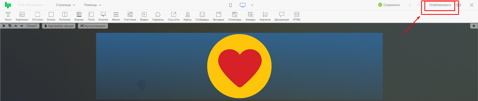Click the Мультилендинг button
Screen dimensions: 478x101
click(x=93, y=26)
